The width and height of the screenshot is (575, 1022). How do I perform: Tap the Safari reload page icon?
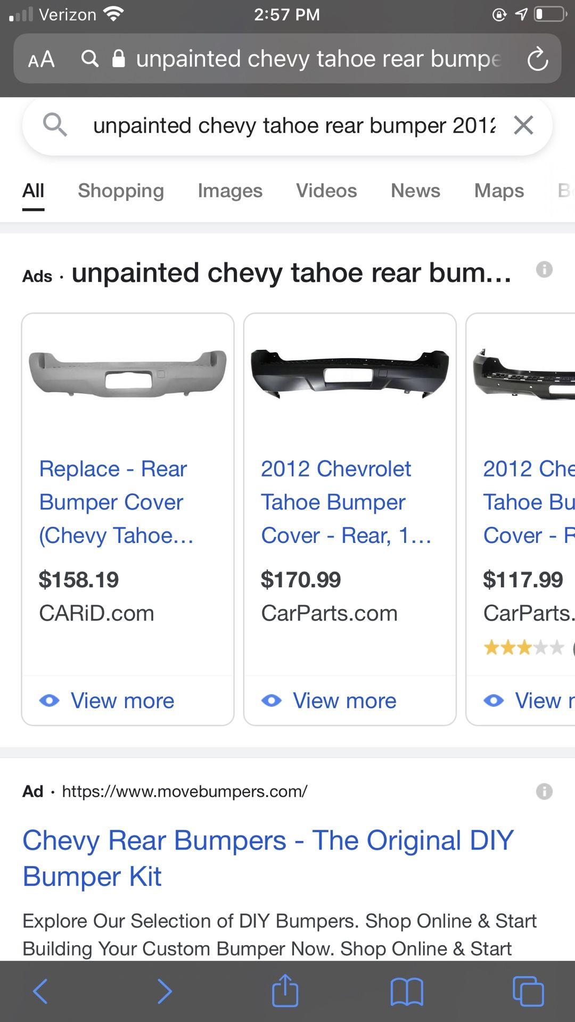point(537,59)
